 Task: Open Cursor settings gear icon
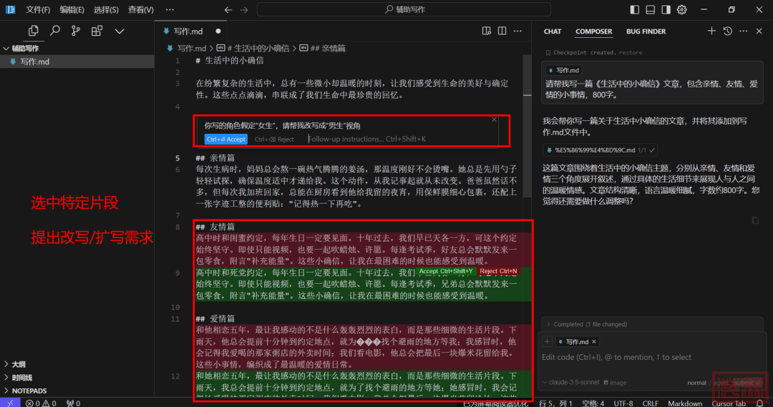[x=682, y=9]
